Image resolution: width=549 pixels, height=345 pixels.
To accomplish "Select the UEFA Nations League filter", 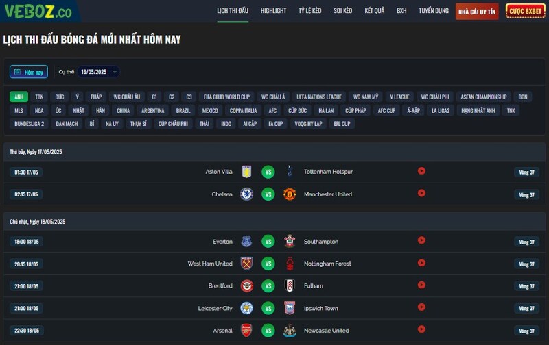I will pyautogui.click(x=319, y=97).
